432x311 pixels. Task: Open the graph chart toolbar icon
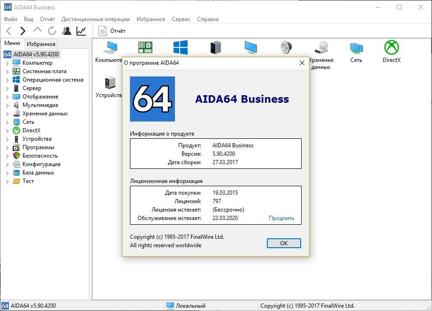(81, 31)
